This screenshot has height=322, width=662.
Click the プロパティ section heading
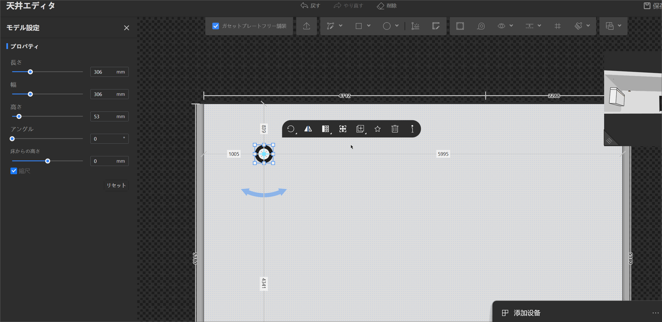coord(25,46)
